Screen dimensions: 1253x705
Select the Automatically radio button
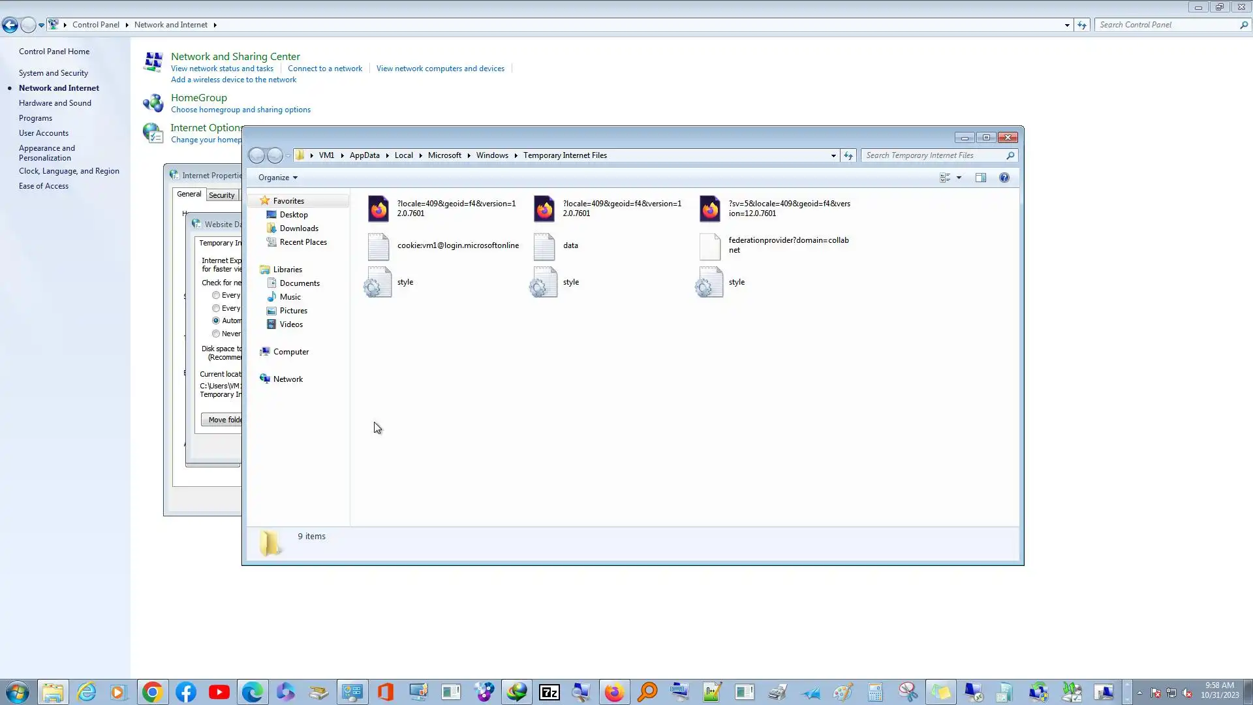pyautogui.click(x=216, y=321)
